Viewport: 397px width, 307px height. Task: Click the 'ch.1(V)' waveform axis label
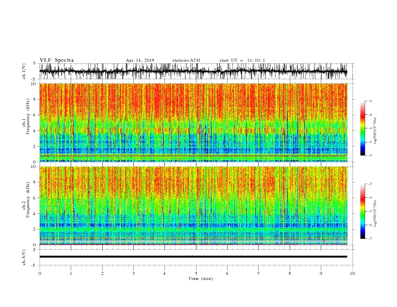[x=24, y=71]
